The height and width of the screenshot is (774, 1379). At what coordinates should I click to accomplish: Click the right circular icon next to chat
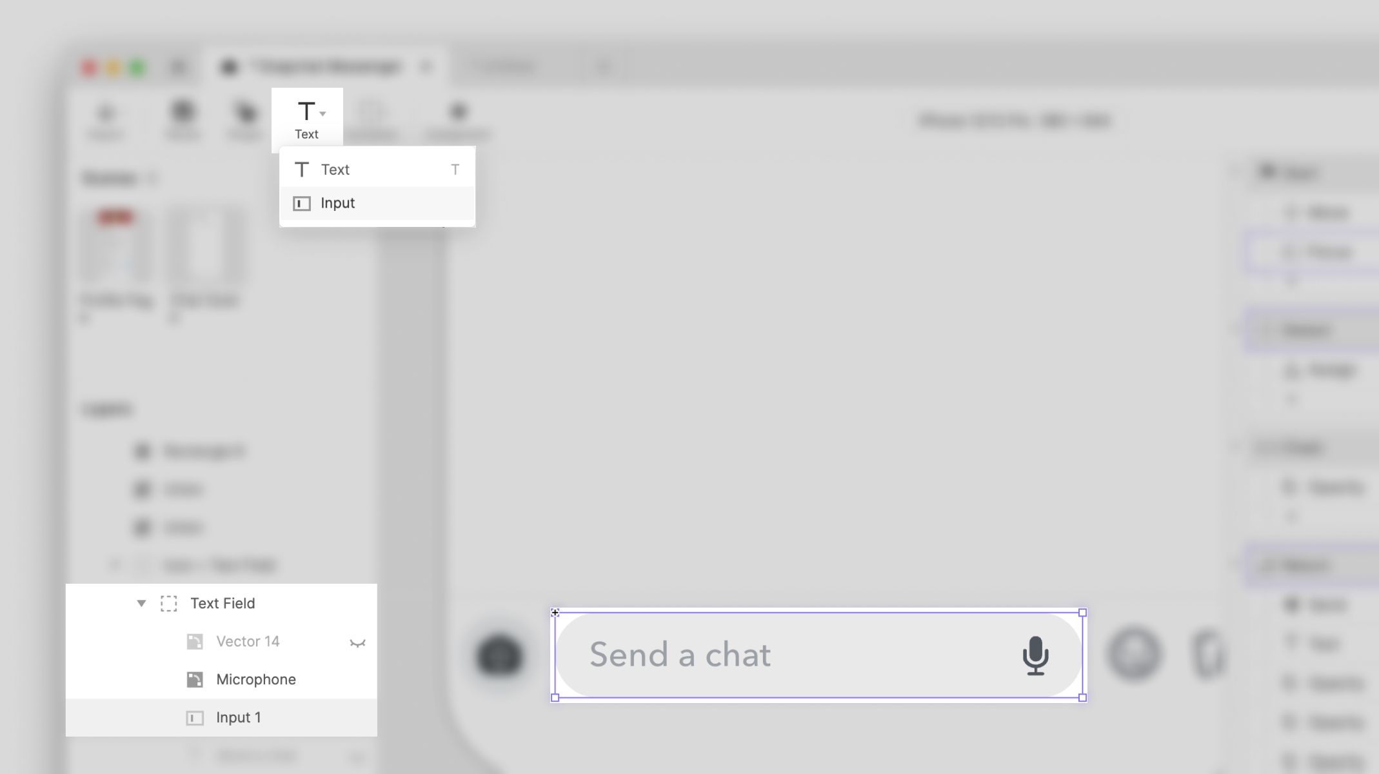click(x=1134, y=655)
